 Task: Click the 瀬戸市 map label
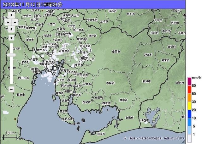[92, 36]
